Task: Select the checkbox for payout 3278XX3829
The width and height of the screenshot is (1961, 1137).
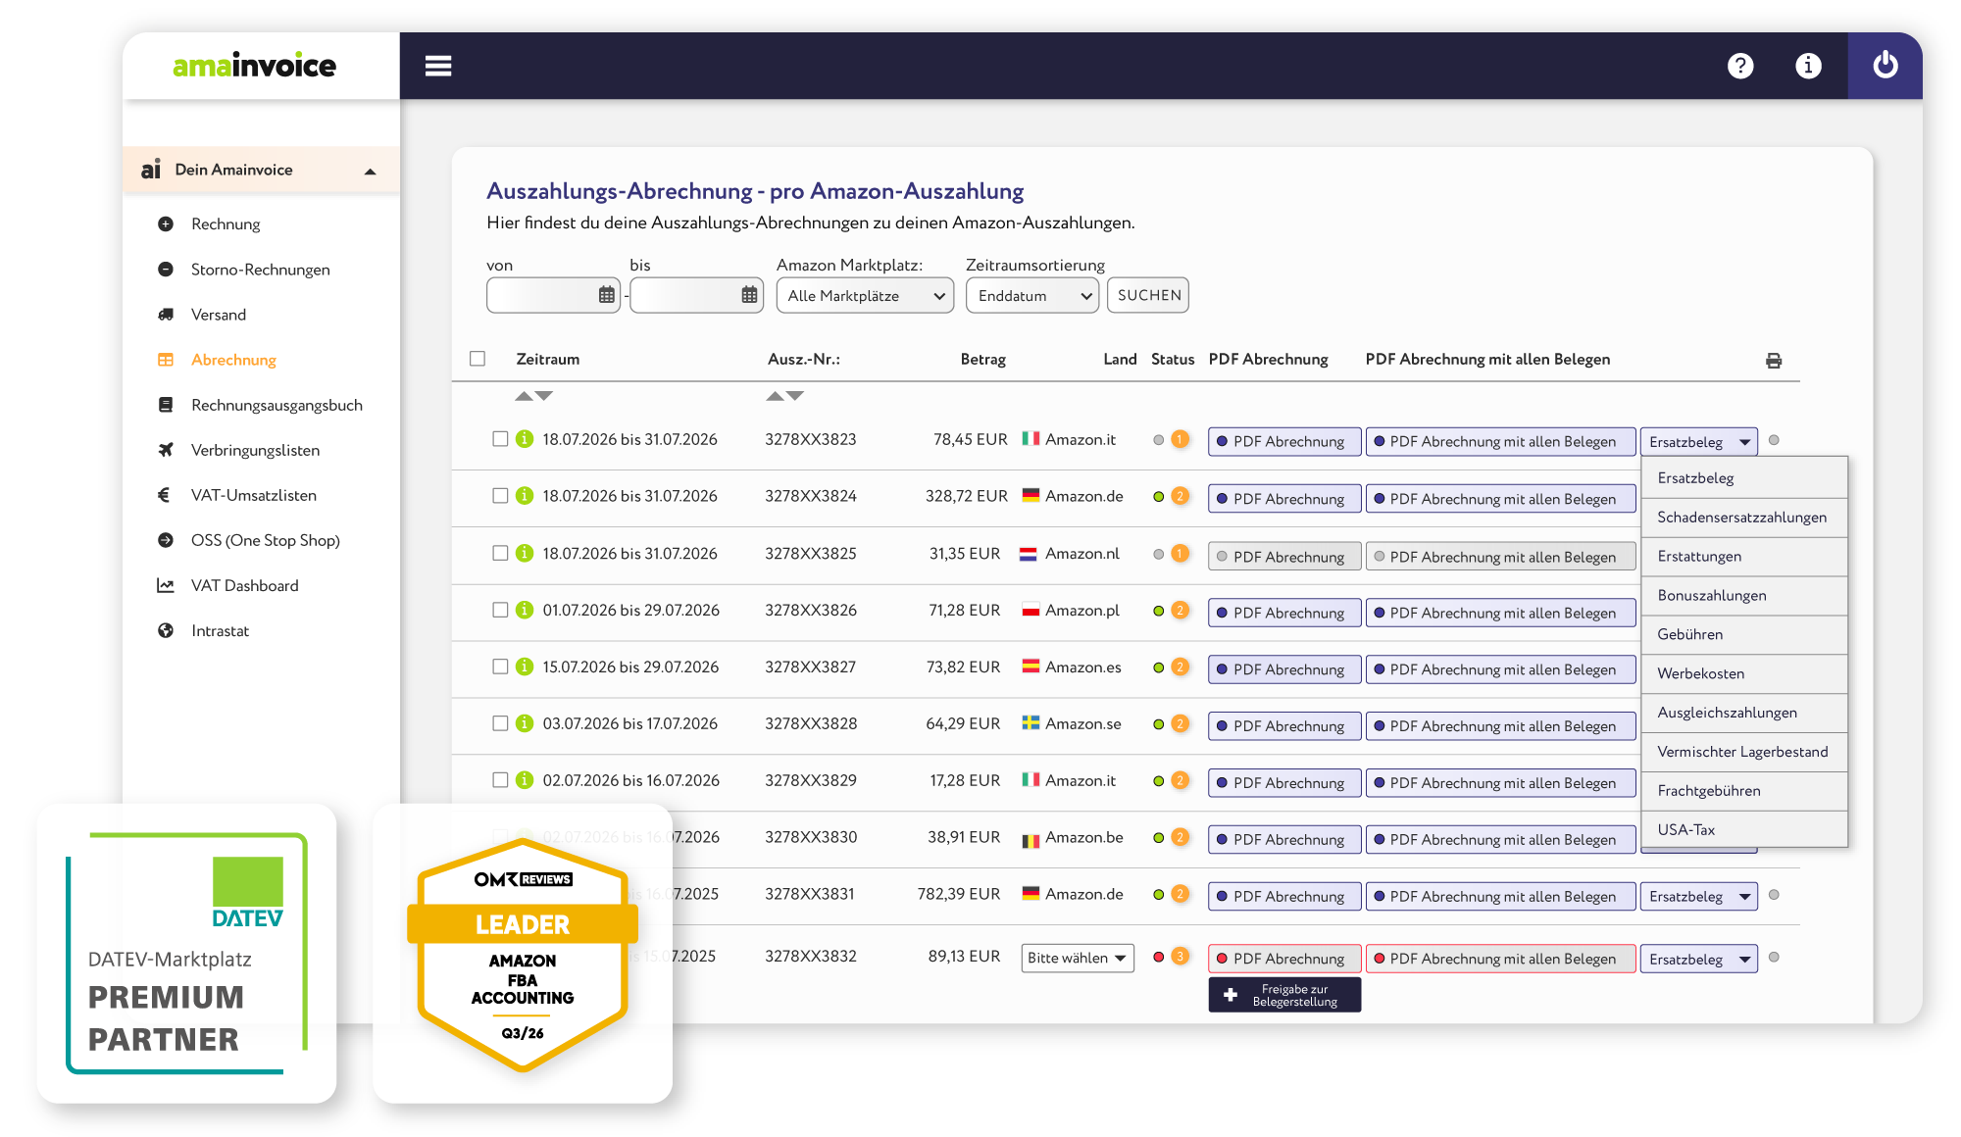Action: [500, 780]
